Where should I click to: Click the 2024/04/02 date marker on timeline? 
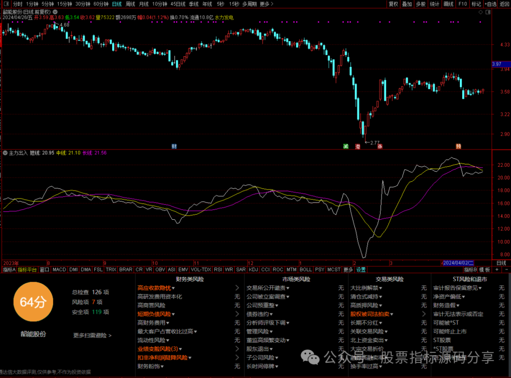[458, 263]
